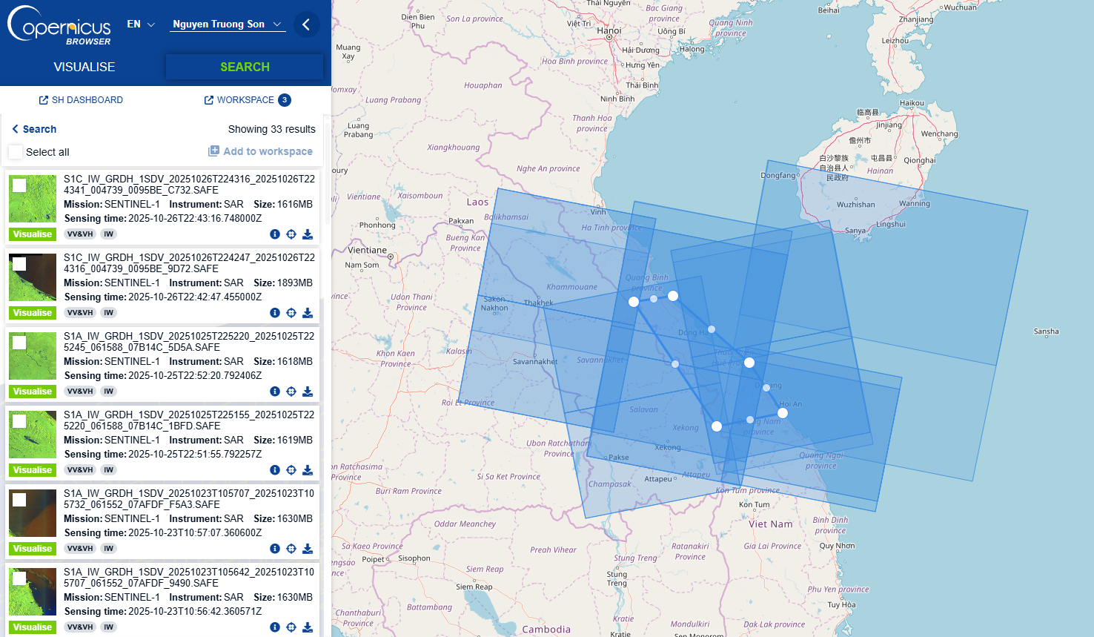
Task: Open the thumbnail of S1A F5A3 result
Action: (33, 513)
